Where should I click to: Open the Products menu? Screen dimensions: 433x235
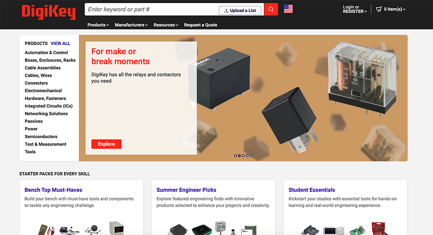pyautogui.click(x=98, y=25)
